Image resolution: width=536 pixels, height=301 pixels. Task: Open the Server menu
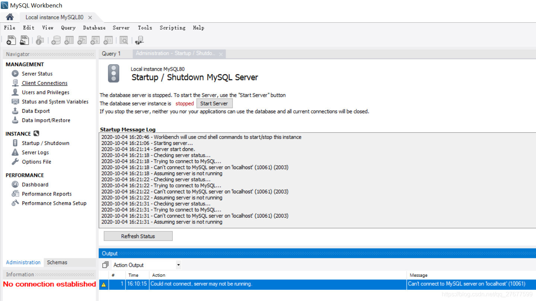click(x=121, y=28)
